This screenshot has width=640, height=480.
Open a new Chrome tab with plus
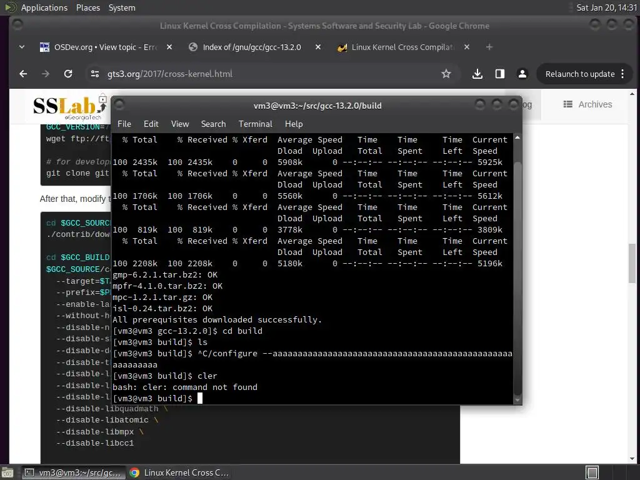(x=489, y=47)
